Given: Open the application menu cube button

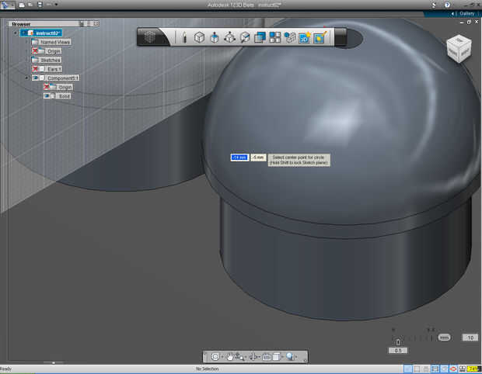Looking at the screenshot, I should coord(150,37).
